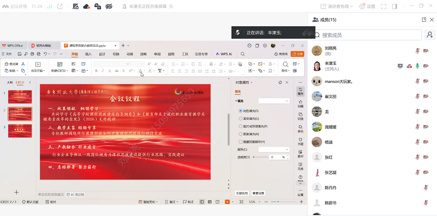Open the fill preset dropdown

tap(274, 101)
